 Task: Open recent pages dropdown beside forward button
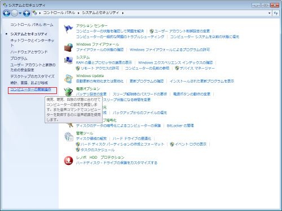tap(20, 13)
